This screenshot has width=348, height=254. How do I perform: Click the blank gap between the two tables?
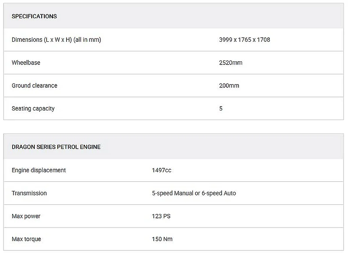tap(174, 127)
